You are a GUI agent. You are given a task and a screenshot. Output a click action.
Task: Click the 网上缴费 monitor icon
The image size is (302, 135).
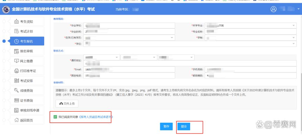click(x=16, y=61)
